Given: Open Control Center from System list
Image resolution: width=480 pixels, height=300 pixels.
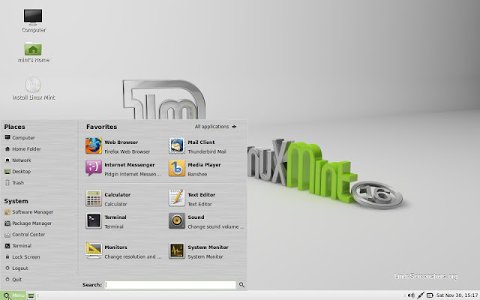Looking at the screenshot, I should pos(25,235).
